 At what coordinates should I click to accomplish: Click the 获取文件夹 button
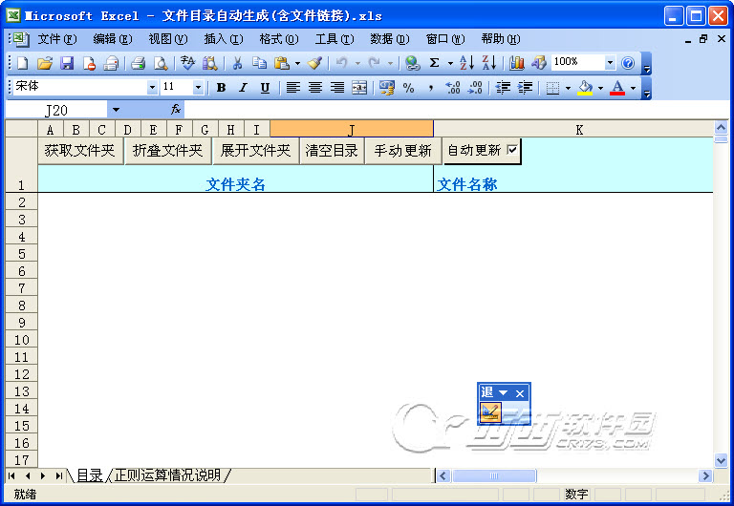tap(80, 151)
